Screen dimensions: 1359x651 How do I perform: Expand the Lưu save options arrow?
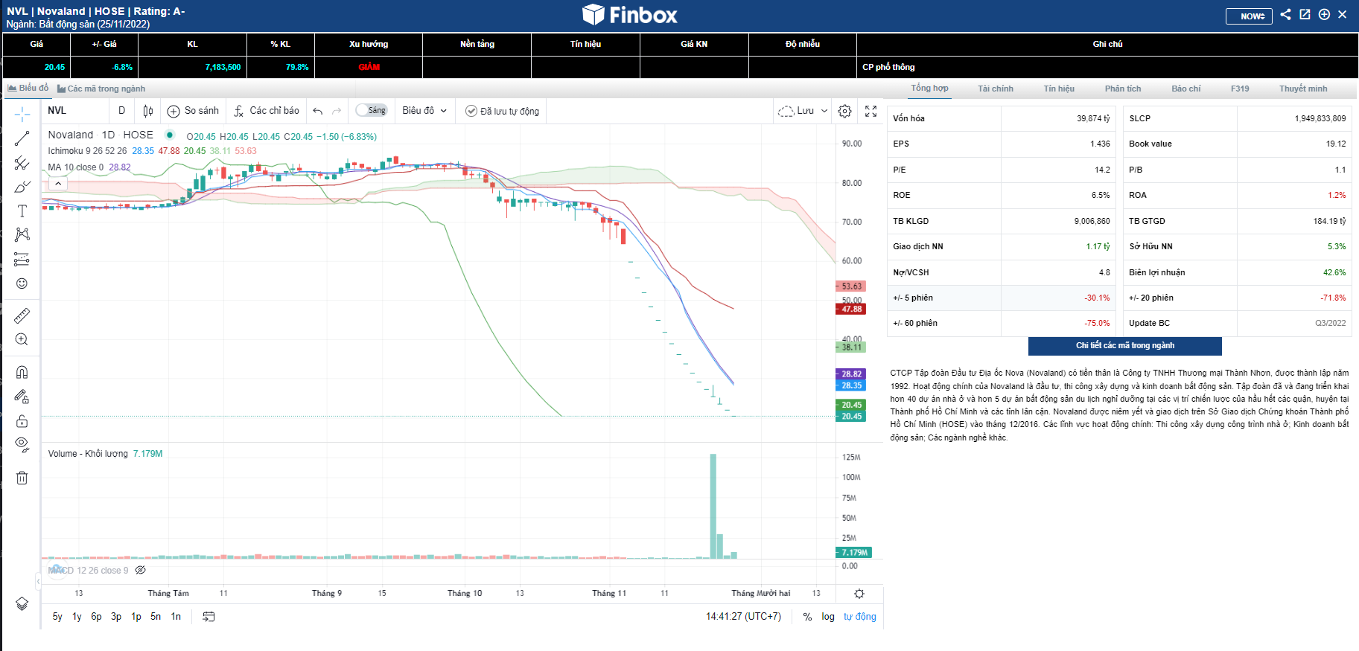[x=824, y=111]
